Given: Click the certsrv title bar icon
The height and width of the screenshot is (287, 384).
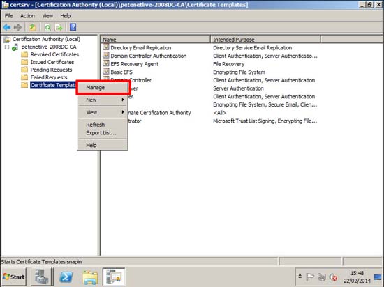Looking at the screenshot, I should (x=5, y=4).
